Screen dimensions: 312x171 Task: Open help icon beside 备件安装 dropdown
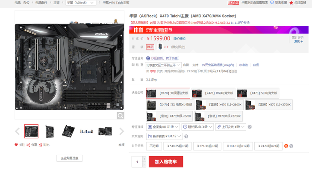[186, 136]
